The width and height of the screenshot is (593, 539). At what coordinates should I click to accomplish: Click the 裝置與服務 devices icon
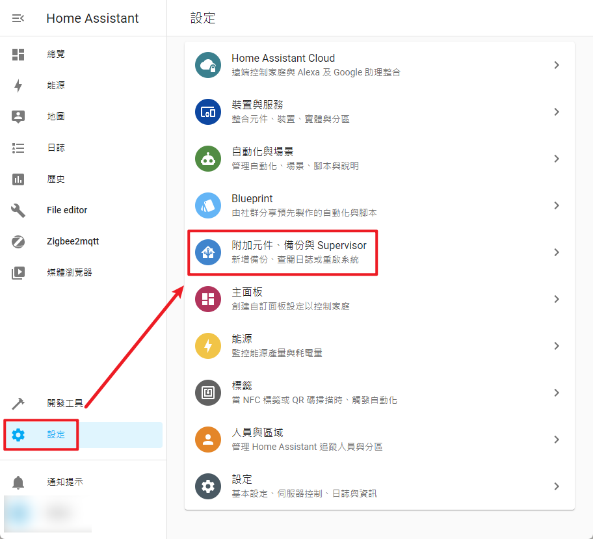(x=208, y=112)
